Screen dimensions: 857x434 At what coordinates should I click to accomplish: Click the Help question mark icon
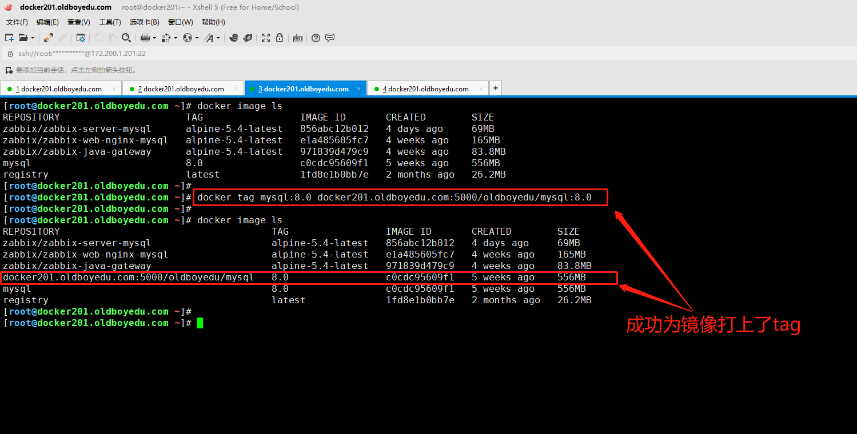coord(316,38)
